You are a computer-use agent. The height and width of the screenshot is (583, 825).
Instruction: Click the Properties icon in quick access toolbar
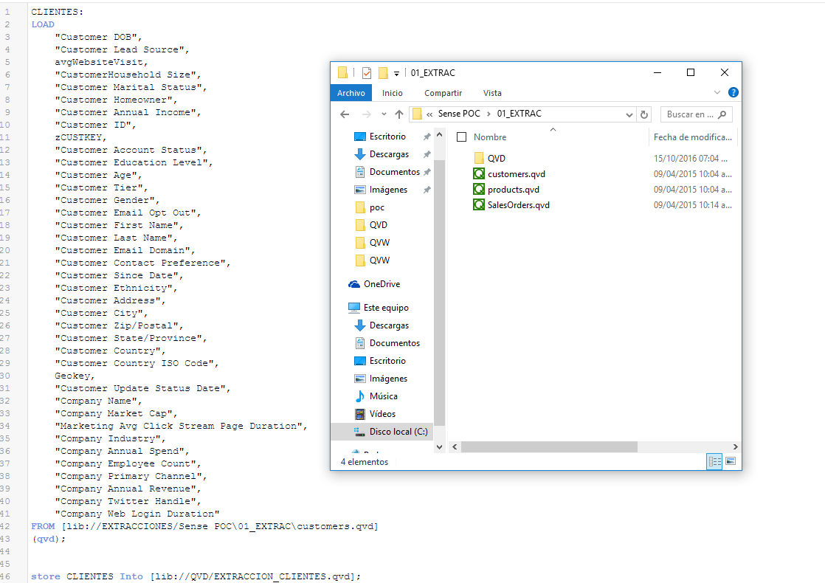pyautogui.click(x=367, y=73)
